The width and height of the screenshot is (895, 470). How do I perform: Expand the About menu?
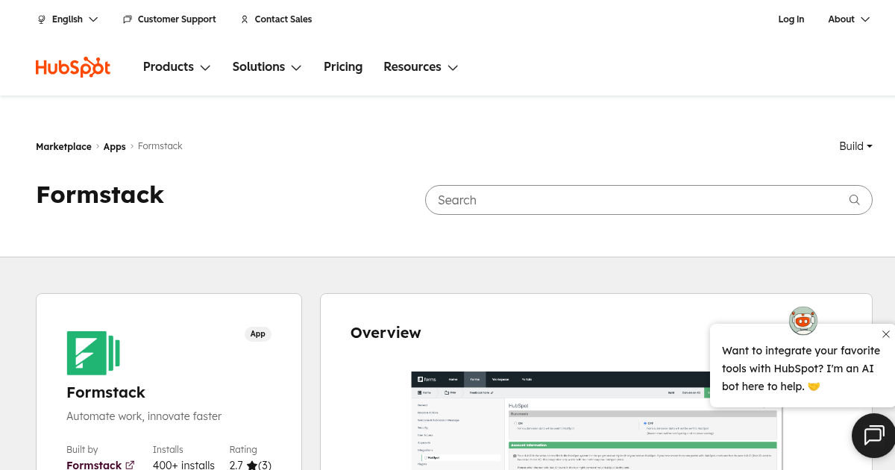click(849, 19)
